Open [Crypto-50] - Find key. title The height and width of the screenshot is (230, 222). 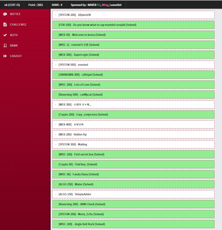point(78,165)
